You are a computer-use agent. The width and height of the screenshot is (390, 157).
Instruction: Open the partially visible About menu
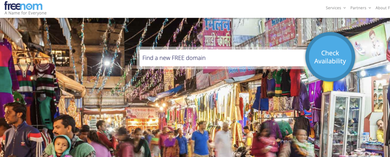(383, 8)
